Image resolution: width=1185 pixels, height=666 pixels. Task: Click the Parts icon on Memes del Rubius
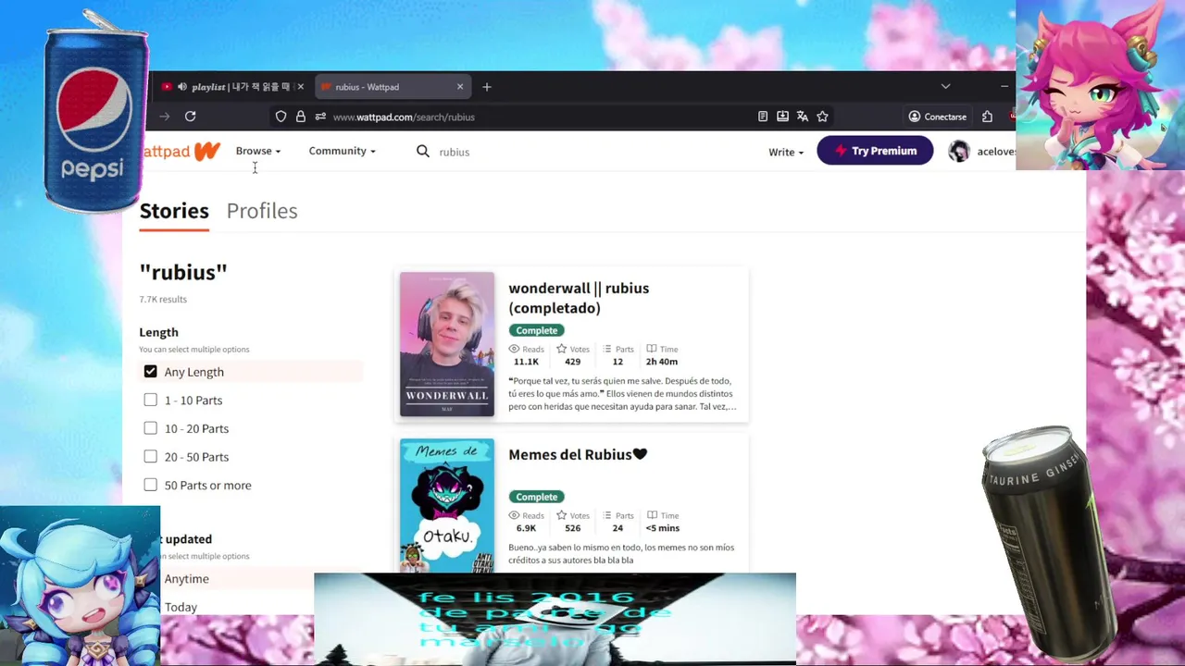(x=607, y=515)
